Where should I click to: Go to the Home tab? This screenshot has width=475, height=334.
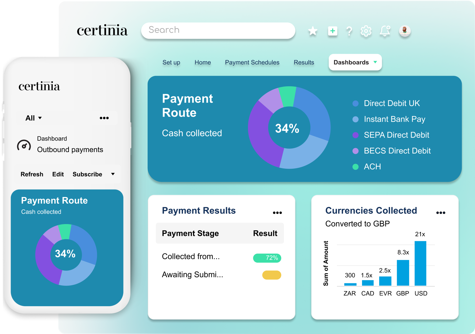(x=203, y=62)
